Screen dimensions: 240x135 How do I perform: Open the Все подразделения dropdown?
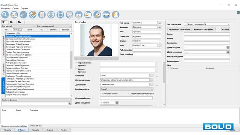tap(54, 26)
